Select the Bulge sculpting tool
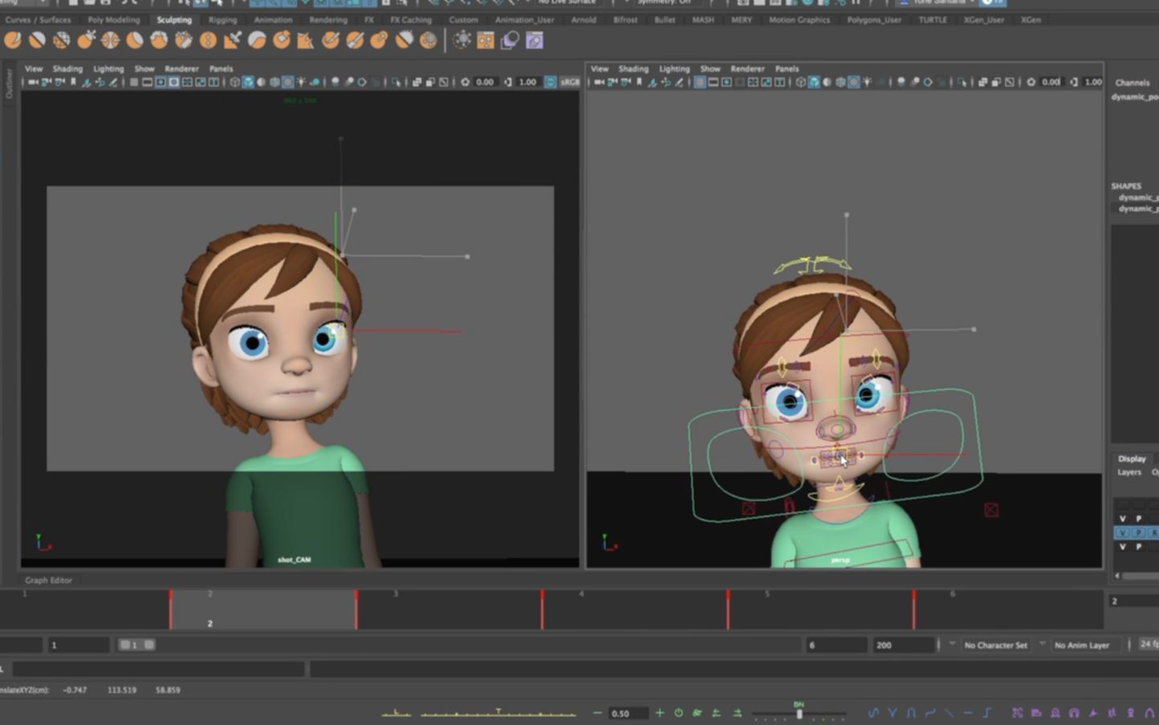 [380, 39]
